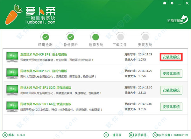Image resolution: width=191 pixels, height=139 pixels.
Task: Click 更新时间：2014.12.02 text
Action: pyautogui.click(x=138, y=104)
